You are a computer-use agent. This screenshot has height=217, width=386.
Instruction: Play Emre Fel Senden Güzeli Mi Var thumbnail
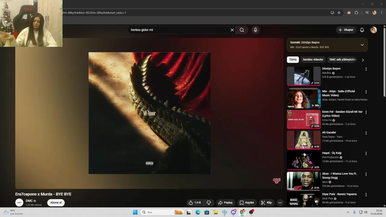tap(304, 119)
